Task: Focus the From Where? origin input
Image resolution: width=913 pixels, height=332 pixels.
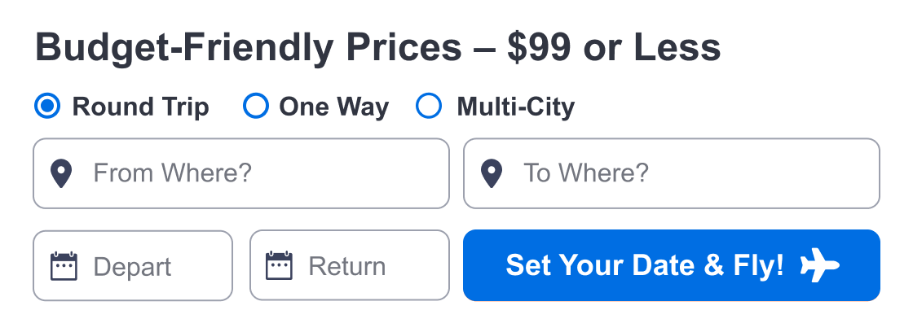Action: pos(241,173)
